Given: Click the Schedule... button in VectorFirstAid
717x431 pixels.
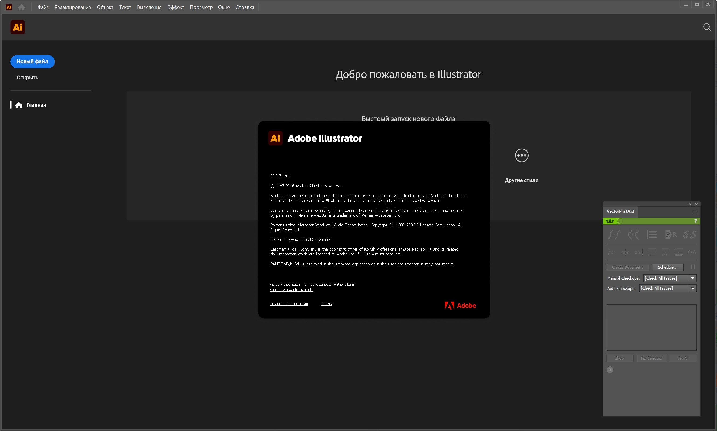Looking at the screenshot, I should click(668, 267).
